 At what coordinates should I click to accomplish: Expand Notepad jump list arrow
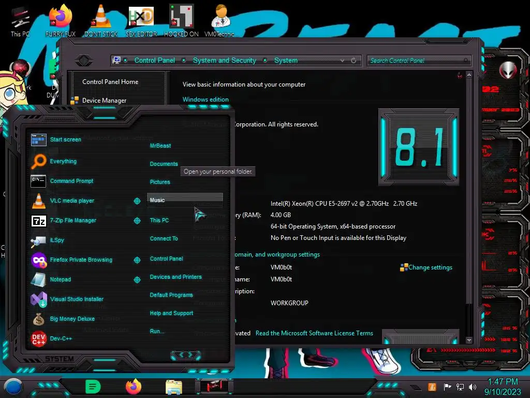point(137,279)
